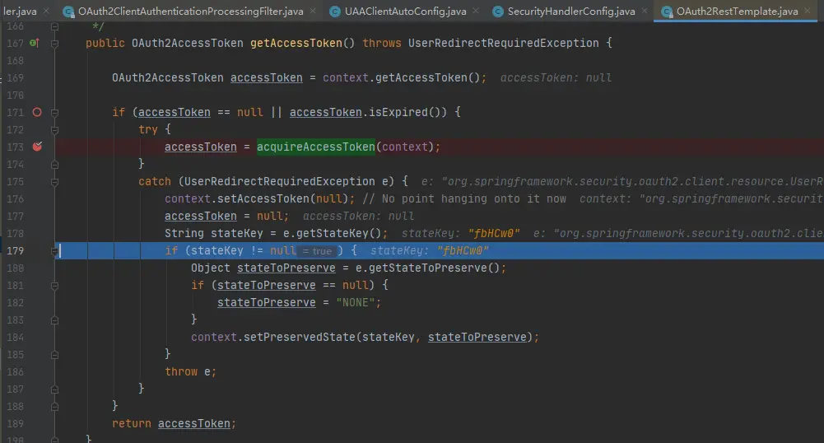Close the UAAClientAutoConfig.java tab
The width and height of the screenshot is (824, 443).
(475, 11)
